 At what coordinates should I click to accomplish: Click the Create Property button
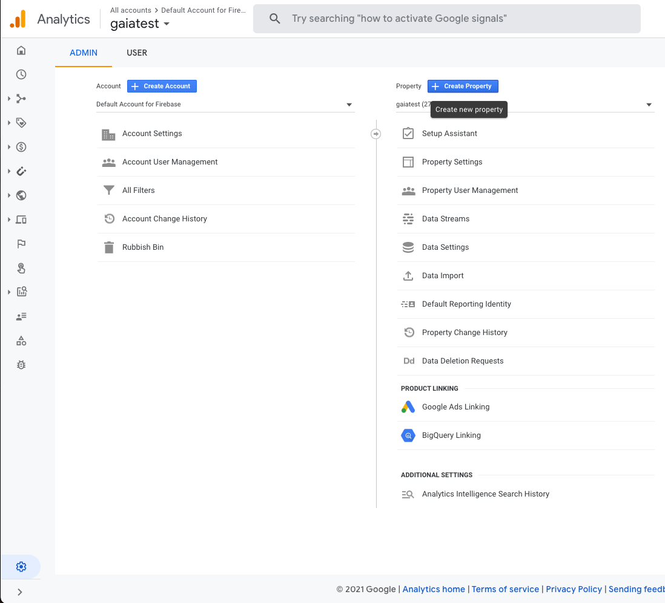[463, 86]
